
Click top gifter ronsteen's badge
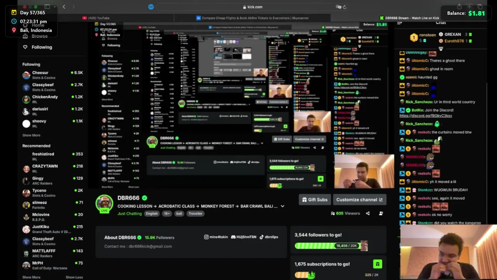coord(414,37)
